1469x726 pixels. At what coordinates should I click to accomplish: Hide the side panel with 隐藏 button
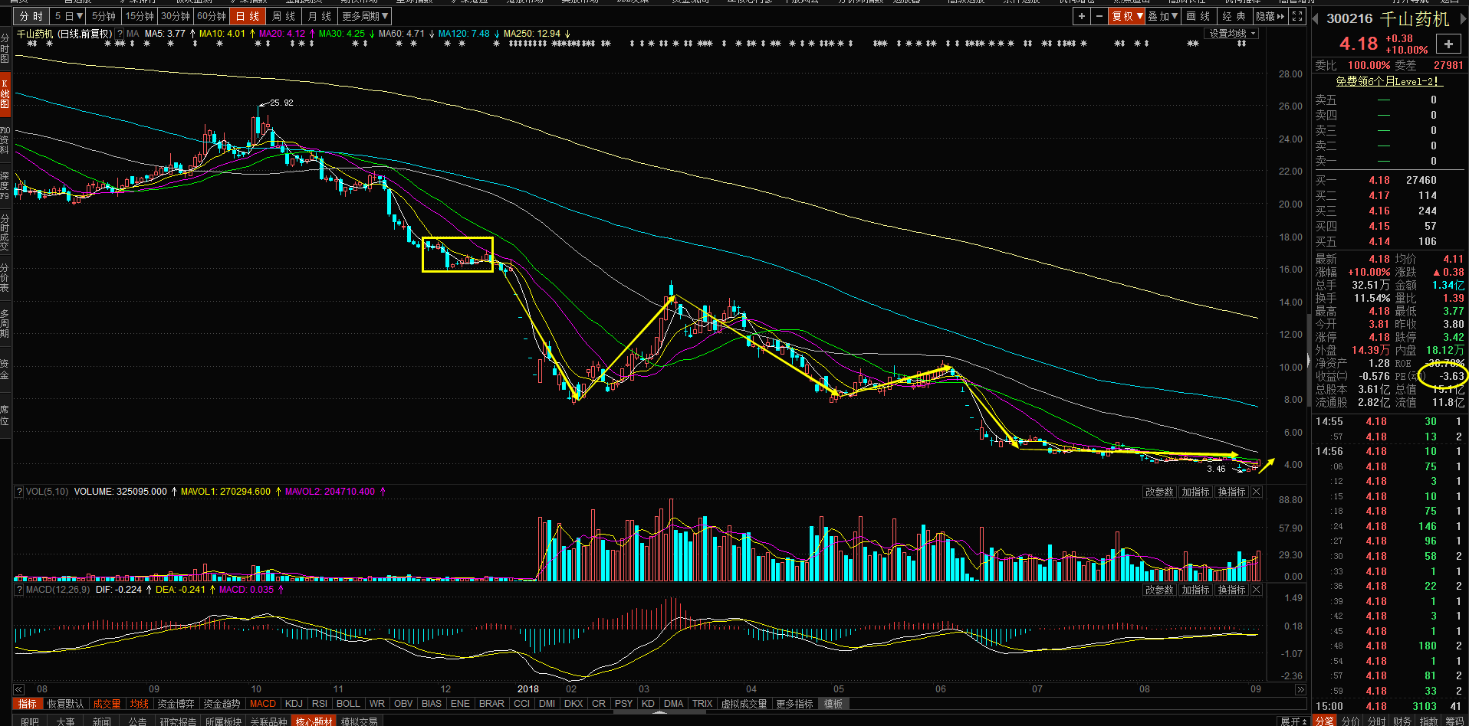point(1269,16)
